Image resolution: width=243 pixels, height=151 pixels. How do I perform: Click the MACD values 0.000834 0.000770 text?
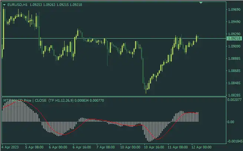(x=89, y=101)
